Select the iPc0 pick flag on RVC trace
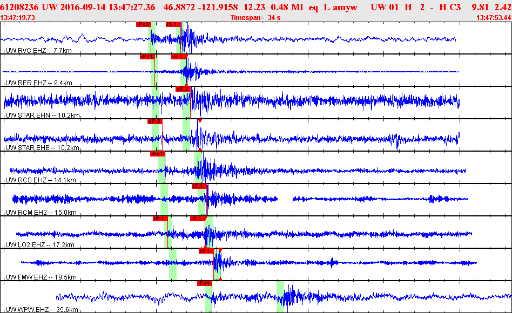 [143, 24]
